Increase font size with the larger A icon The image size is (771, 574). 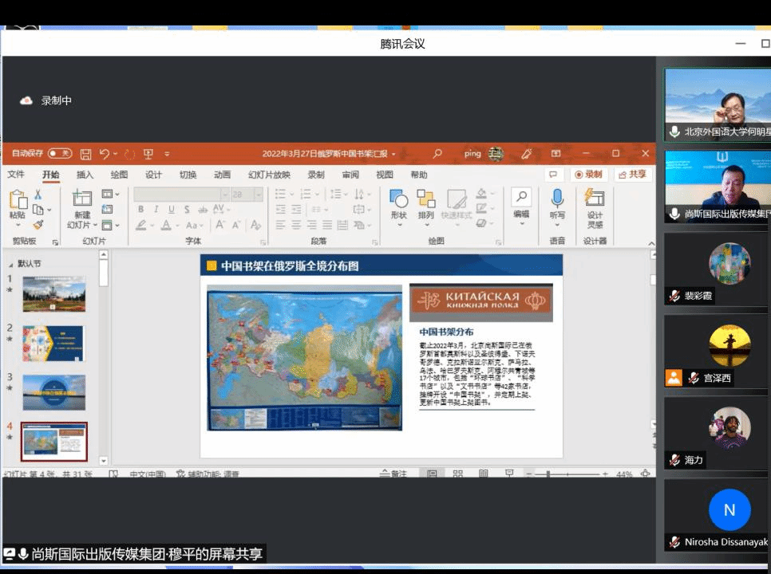coord(220,225)
